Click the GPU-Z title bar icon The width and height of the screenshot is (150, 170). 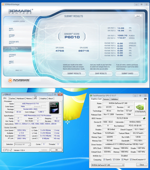tap(91, 95)
